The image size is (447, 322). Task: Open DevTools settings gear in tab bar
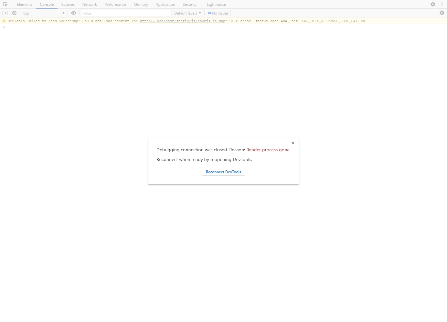(x=433, y=4)
